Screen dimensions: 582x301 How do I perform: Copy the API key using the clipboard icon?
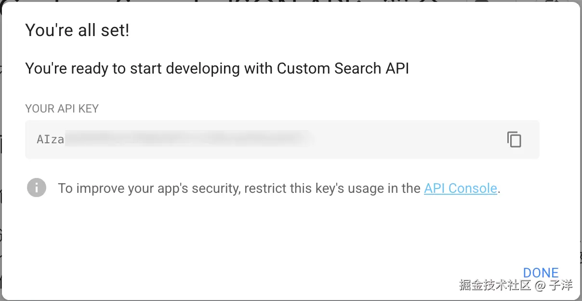tap(514, 139)
